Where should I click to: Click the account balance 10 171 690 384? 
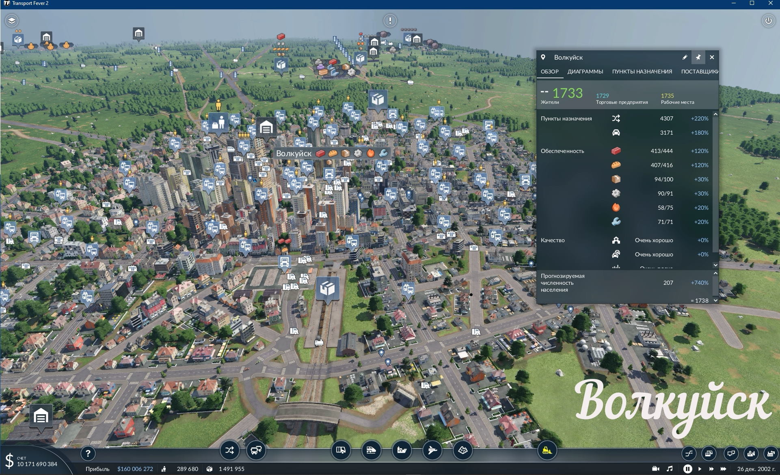pyautogui.click(x=37, y=464)
